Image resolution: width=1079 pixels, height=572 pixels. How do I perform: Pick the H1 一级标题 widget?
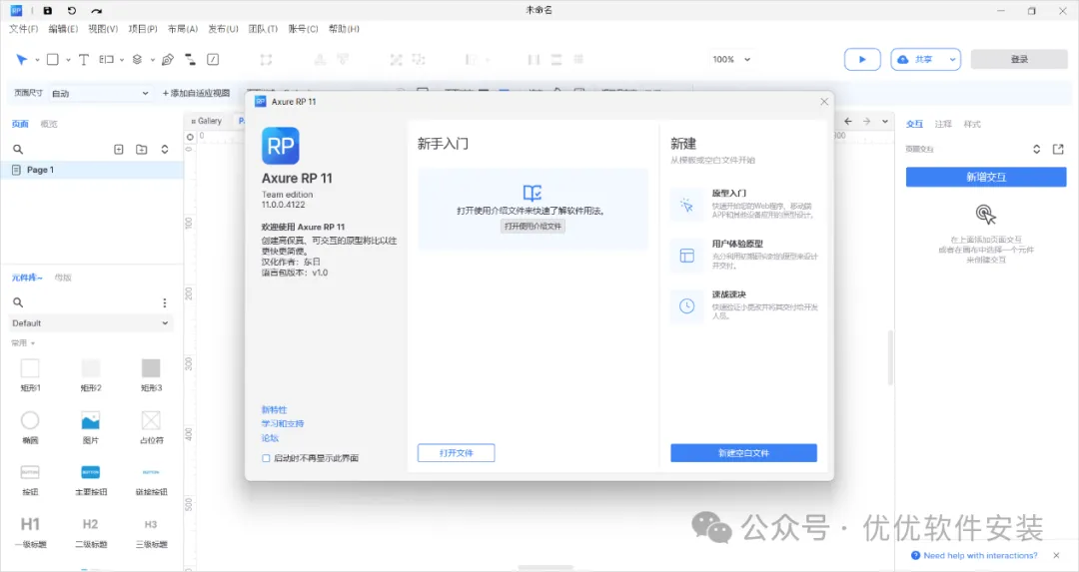tap(30, 532)
